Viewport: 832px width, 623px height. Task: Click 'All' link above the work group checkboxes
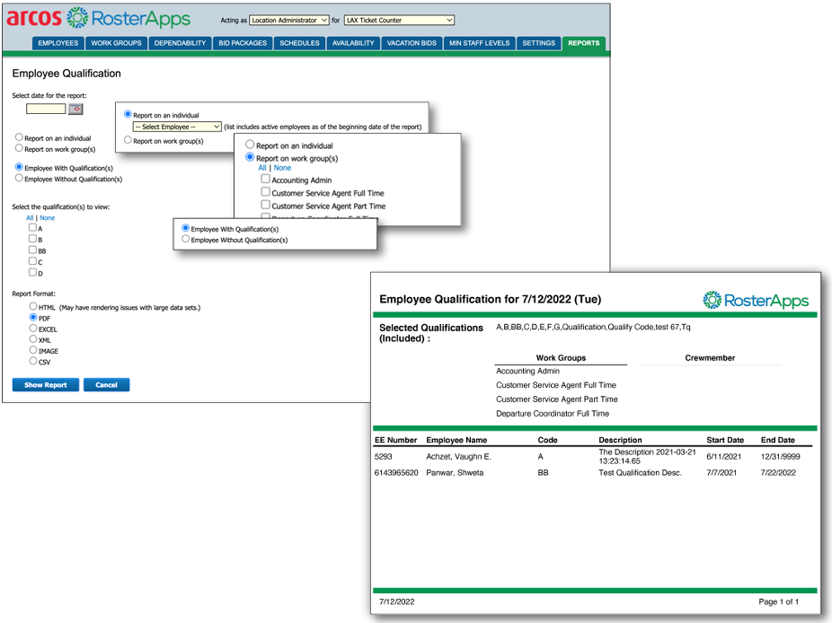point(262,168)
